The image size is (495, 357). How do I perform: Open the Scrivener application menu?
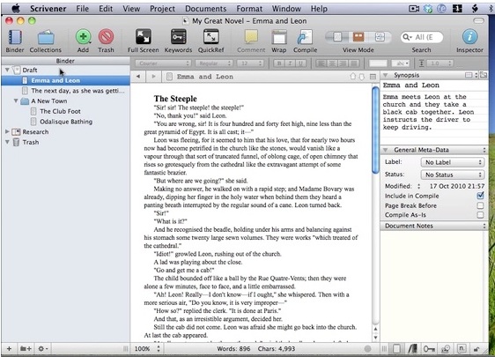coord(48,9)
